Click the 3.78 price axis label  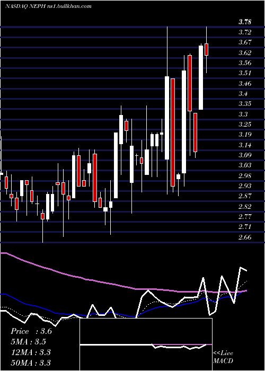[x=245, y=22]
